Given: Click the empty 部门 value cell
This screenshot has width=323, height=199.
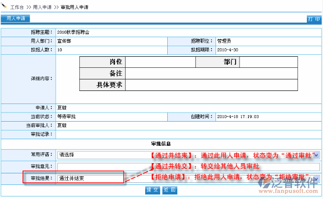Looking at the screenshot, I should tap(268, 62).
